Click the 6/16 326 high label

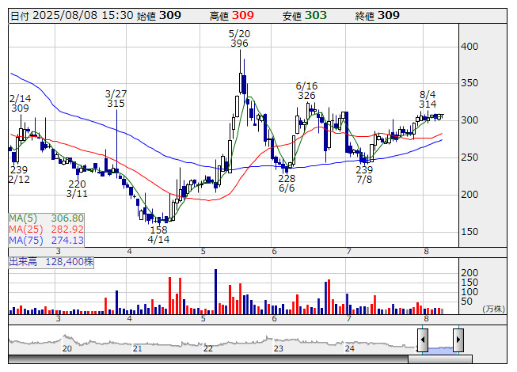pyautogui.click(x=306, y=90)
